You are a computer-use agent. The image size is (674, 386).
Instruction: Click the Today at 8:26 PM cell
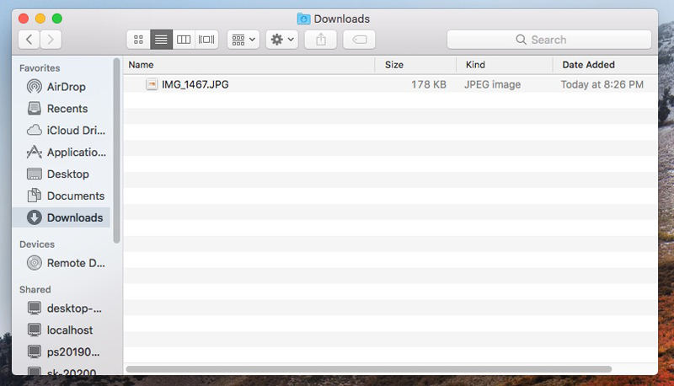602,84
